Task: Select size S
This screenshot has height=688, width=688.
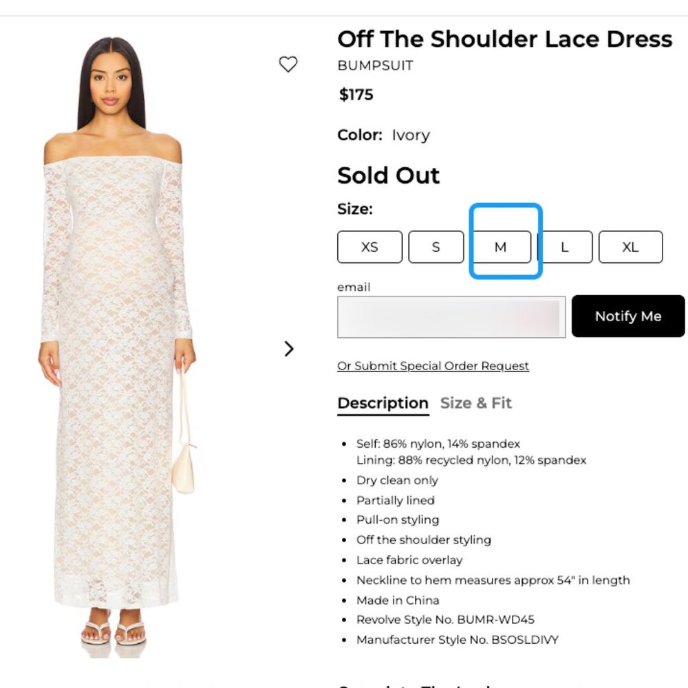Action: [436, 247]
